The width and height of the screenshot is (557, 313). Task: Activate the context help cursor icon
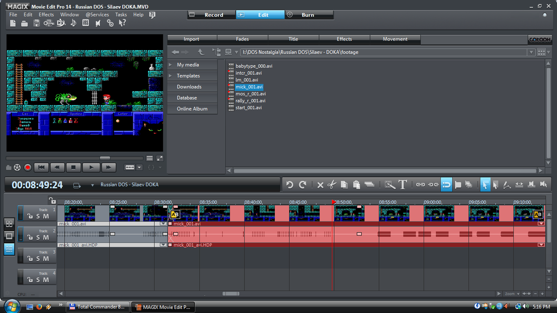point(122,23)
